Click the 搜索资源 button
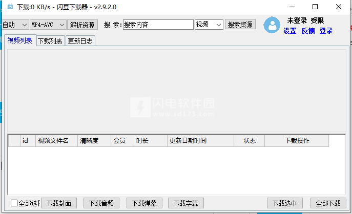 [240, 25]
